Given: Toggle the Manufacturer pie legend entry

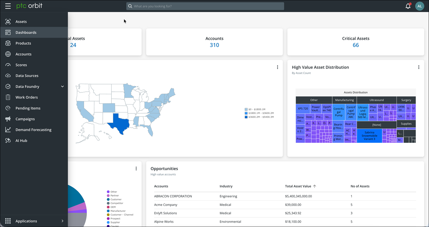Looking at the screenshot, I should pyautogui.click(x=116, y=211).
